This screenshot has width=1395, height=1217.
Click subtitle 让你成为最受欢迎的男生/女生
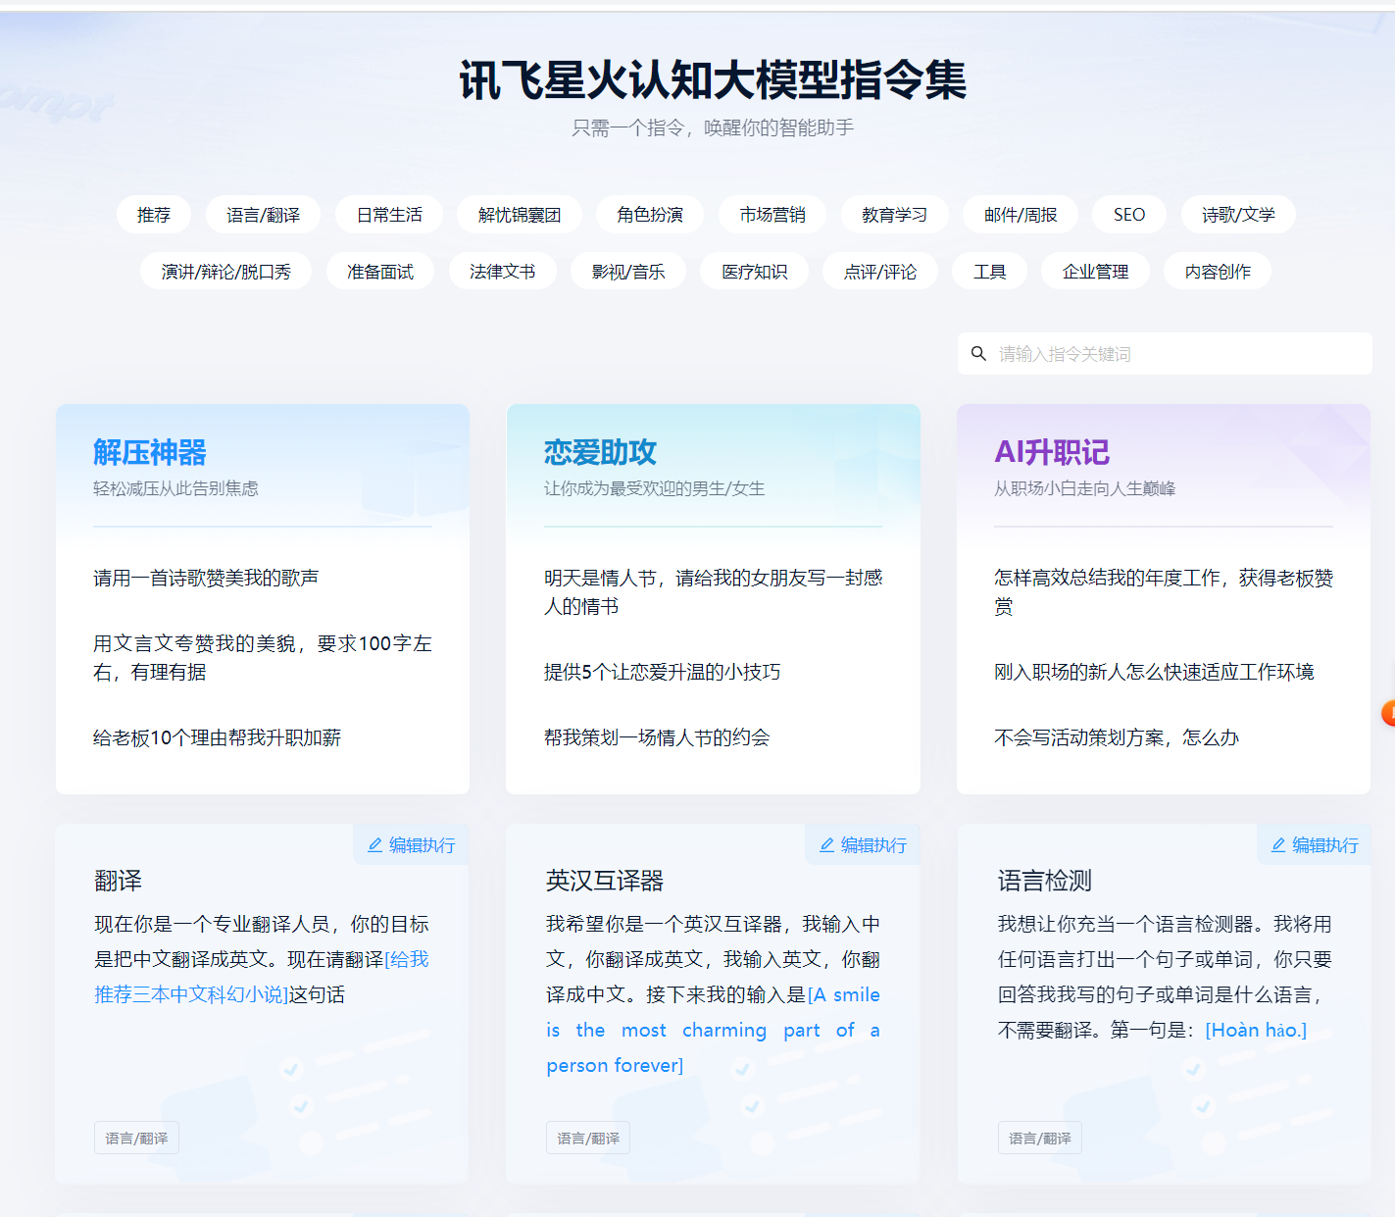click(x=654, y=488)
